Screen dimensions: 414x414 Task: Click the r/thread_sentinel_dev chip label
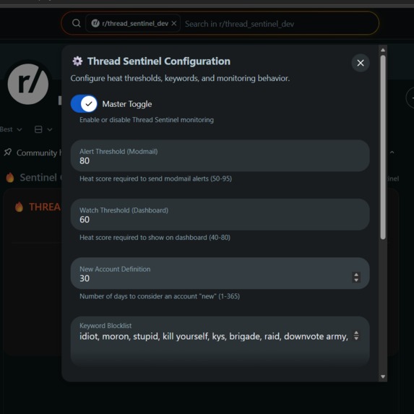coord(135,24)
